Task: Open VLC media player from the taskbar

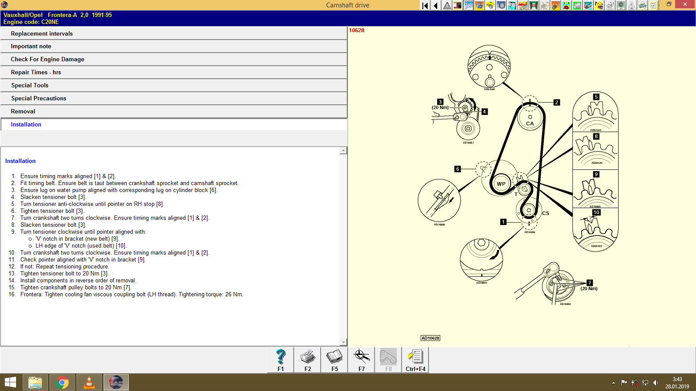Action: pos(89,382)
